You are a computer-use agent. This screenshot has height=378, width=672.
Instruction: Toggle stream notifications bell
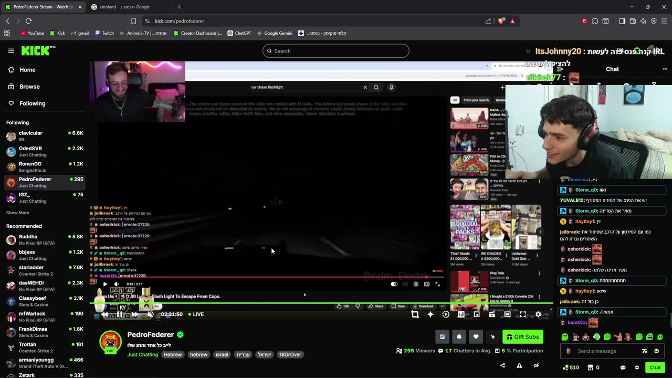[459, 337]
